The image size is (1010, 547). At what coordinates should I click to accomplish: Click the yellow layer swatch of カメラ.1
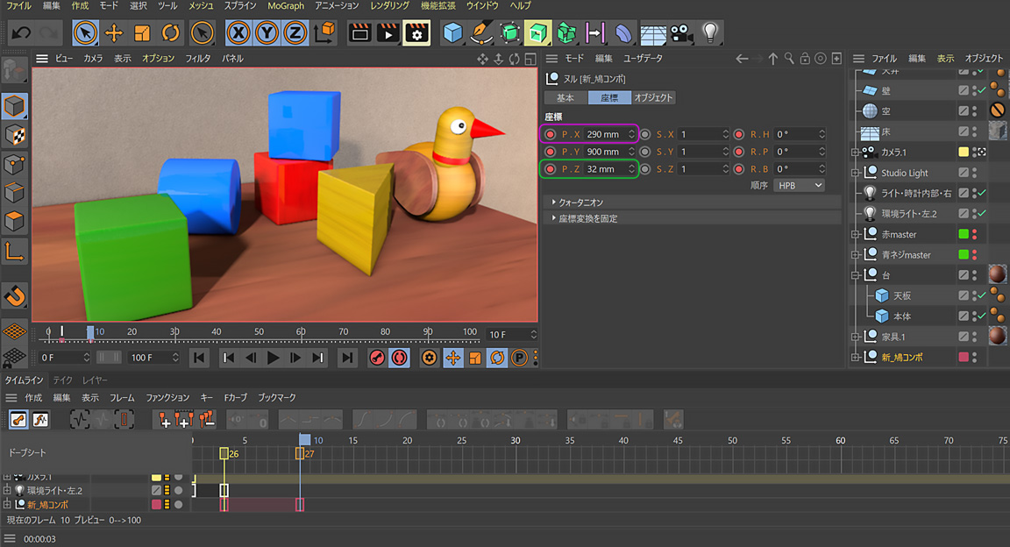click(x=964, y=153)
